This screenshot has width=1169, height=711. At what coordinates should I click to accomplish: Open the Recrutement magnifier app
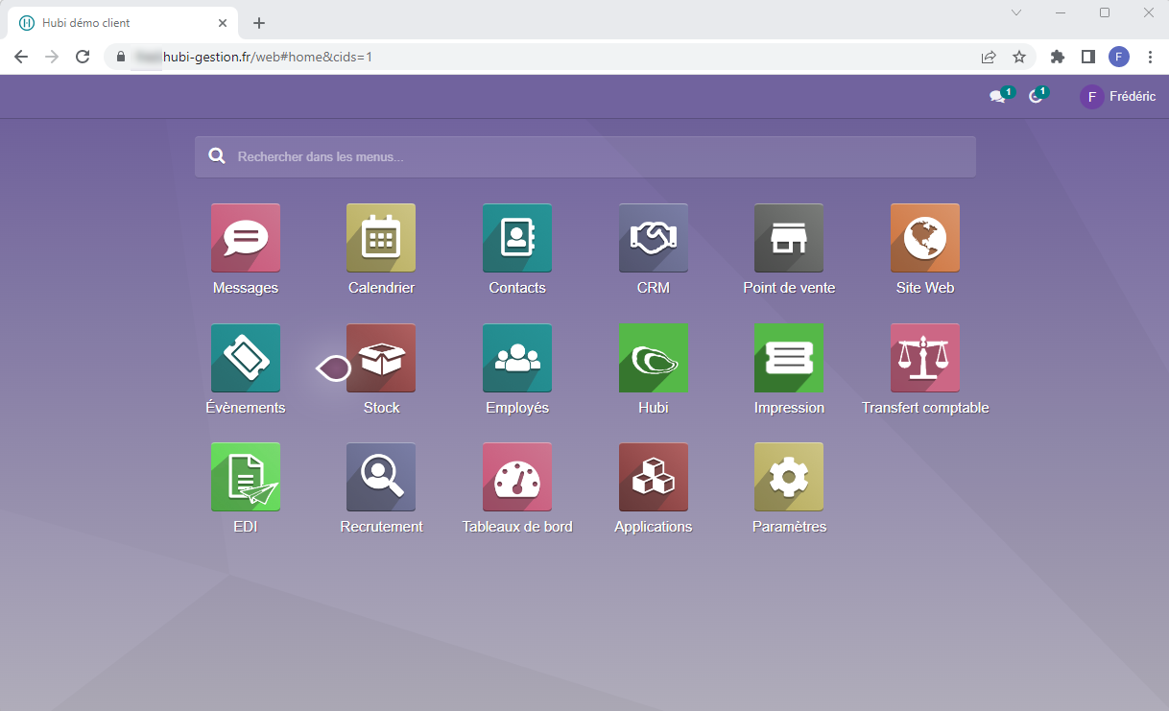pos(381,477)
